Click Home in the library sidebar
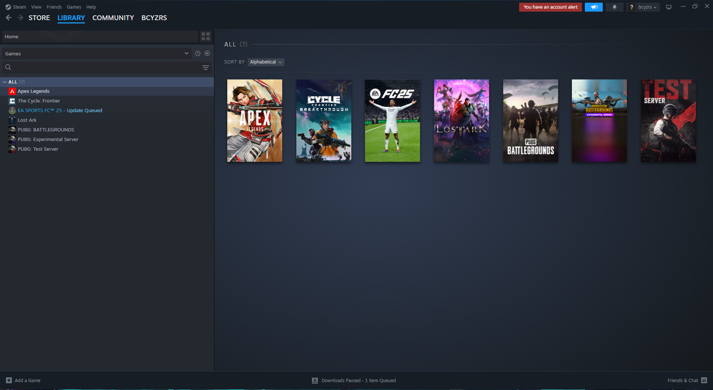Image resolution: width=713 pixels, height=390 pixels. (x=100, y=37)
